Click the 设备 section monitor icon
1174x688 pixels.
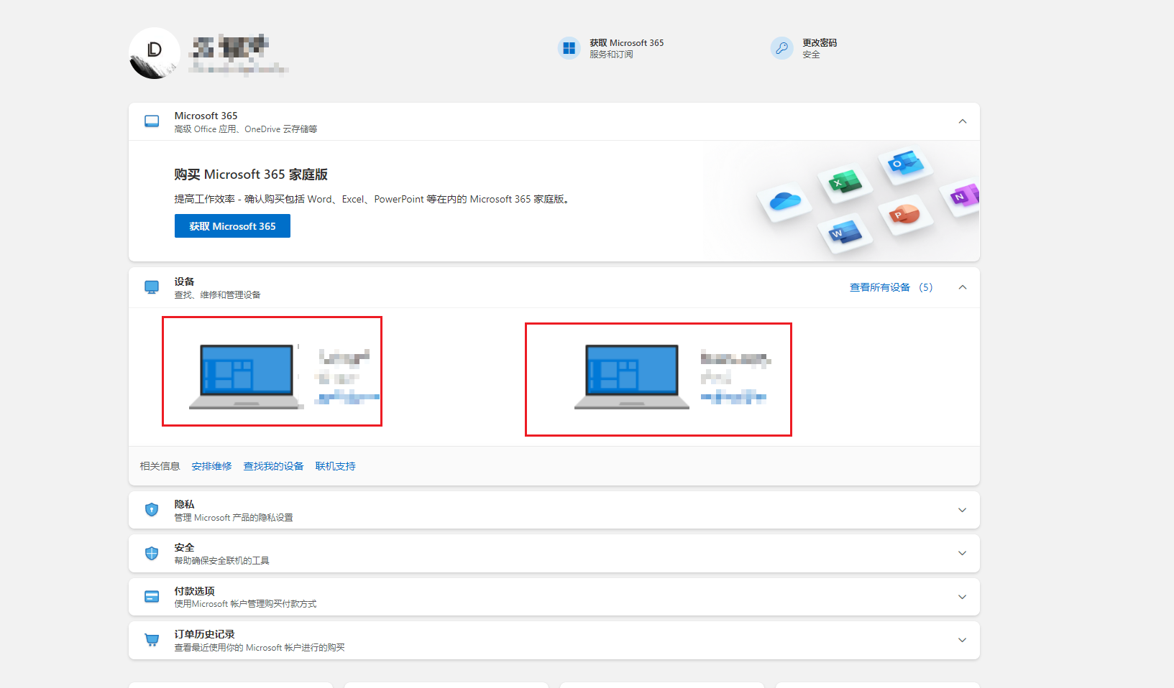(152, 287)
